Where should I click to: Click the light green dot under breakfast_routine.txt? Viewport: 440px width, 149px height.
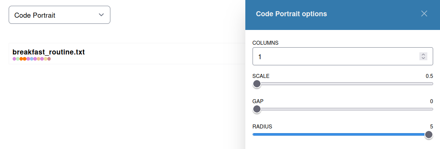tap(18, 59)
